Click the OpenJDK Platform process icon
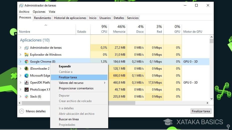Viewport: 232px width, 130px height. pos(27,83)
